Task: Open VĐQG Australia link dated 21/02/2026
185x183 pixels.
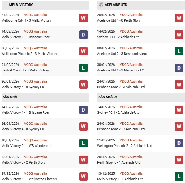Action: click(35, 15)
